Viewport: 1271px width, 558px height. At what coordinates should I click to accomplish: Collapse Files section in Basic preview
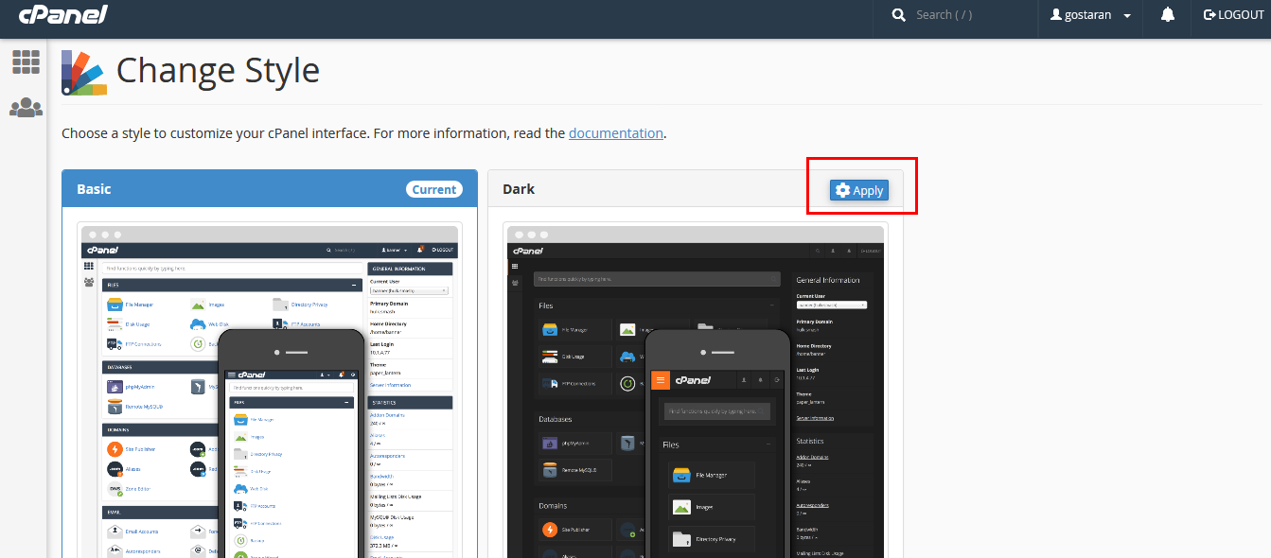pyautogui.click(x=354, y=284)
